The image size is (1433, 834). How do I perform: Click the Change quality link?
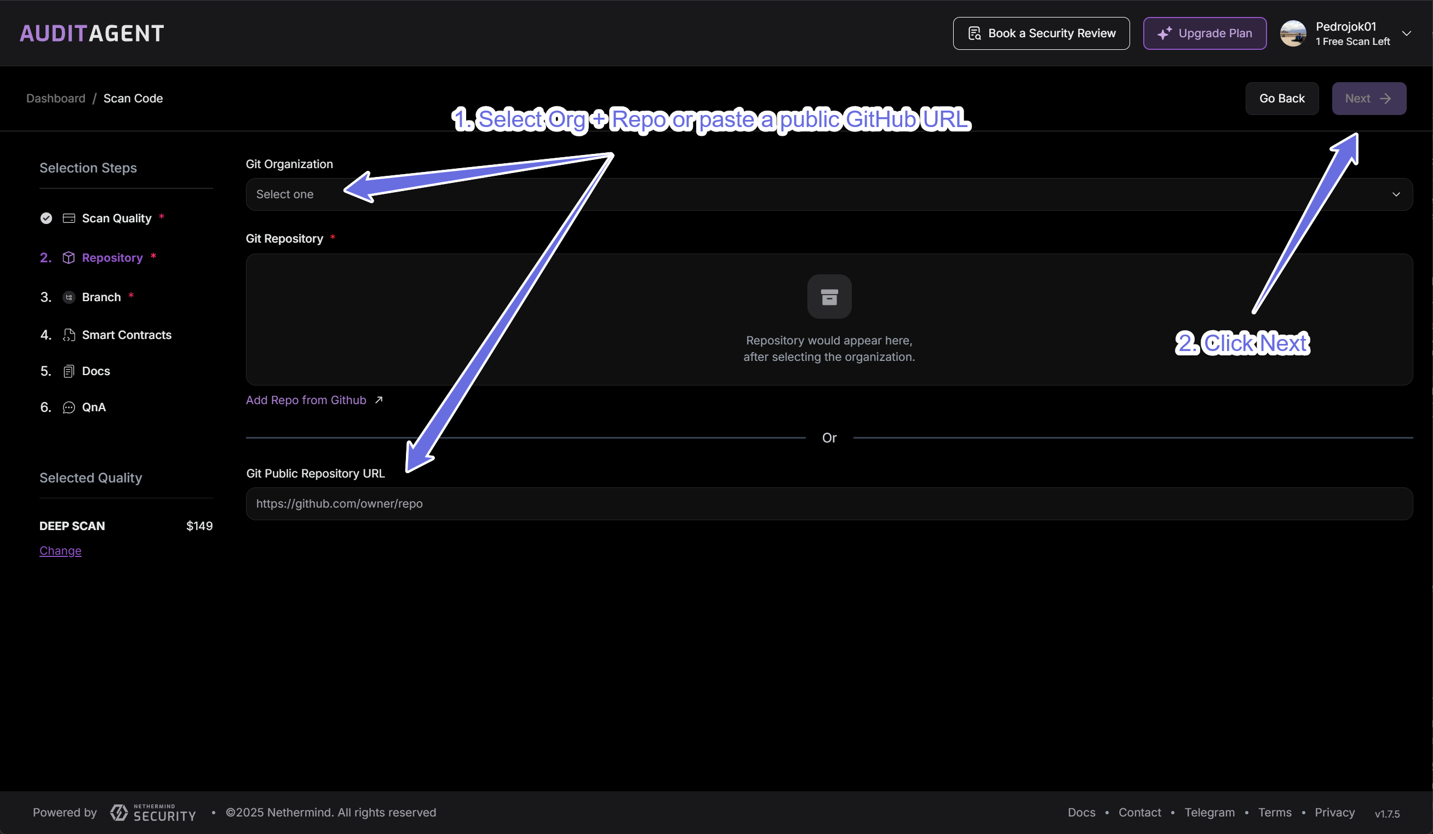point(60,551)
